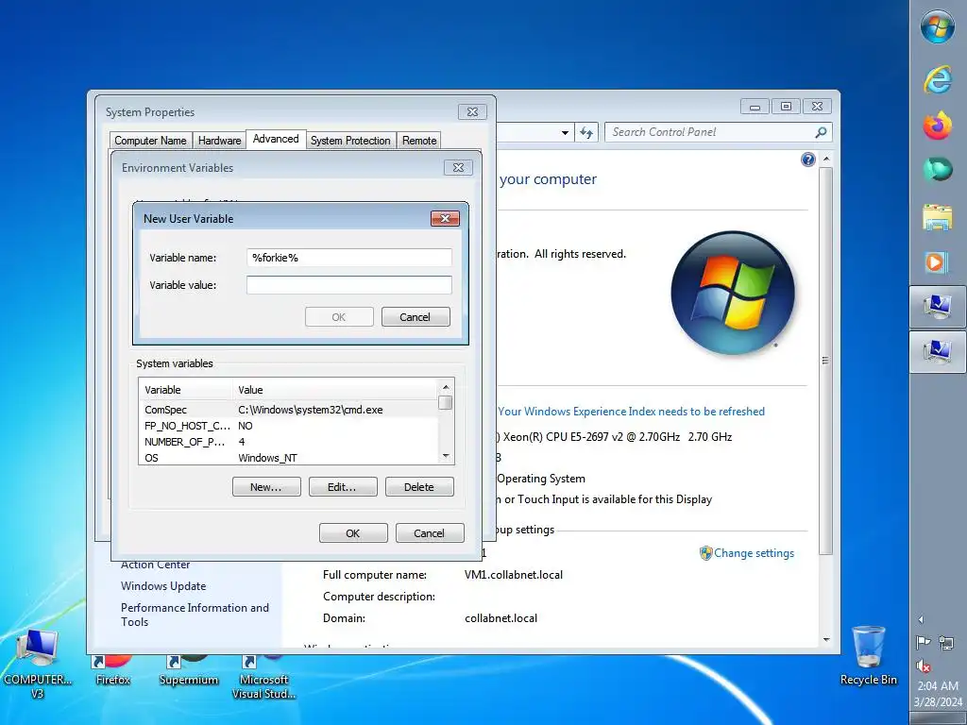
Task: Select NUMBER_OF_P... variable row
Action: (x=288, y=442)
